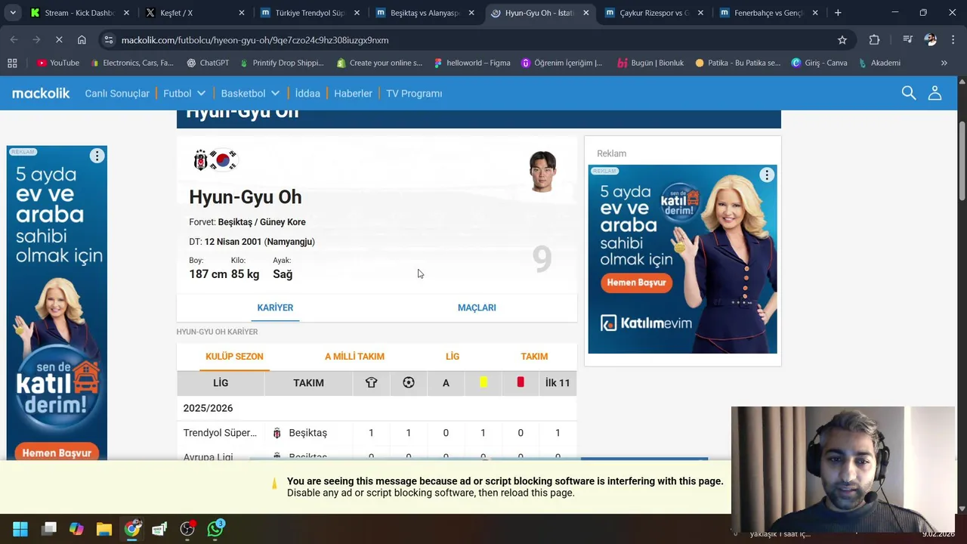Close the Hyun-Gyu Oh browser tab
This screenshot has height=544, width=967.
[x=585, y=13]
